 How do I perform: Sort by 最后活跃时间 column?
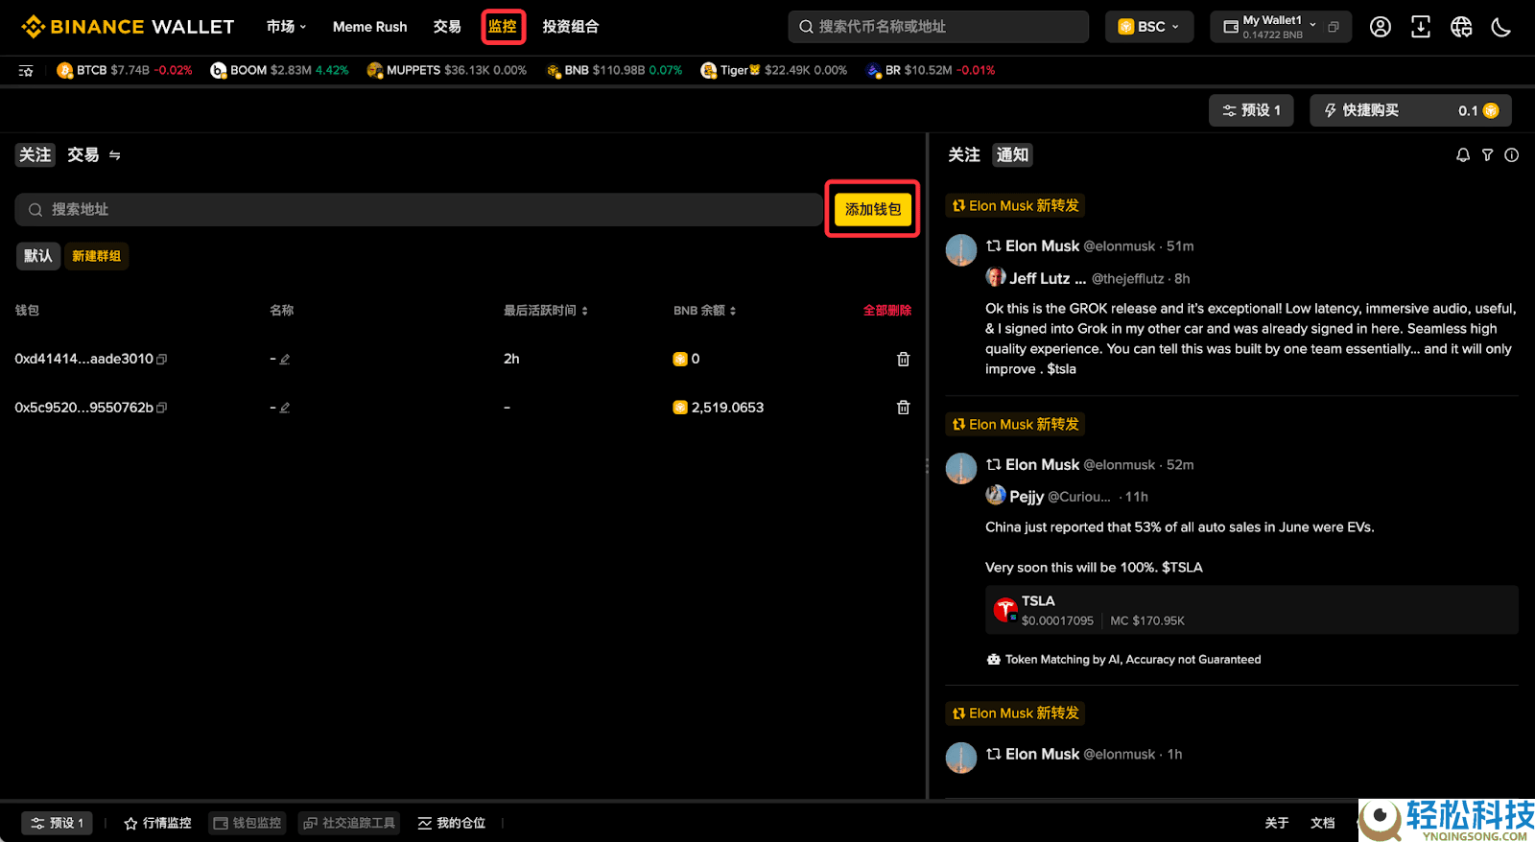coord(546,311)
